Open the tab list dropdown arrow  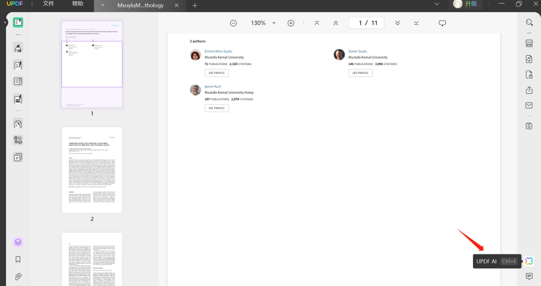(x=103, y=6)
